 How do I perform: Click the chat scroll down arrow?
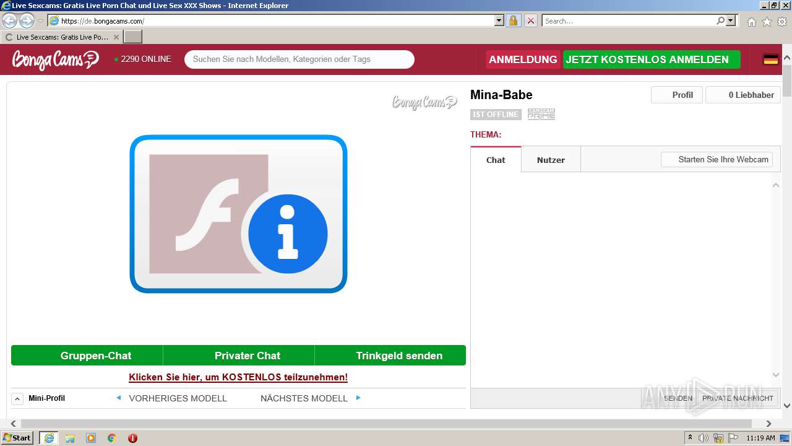(776, 375)
